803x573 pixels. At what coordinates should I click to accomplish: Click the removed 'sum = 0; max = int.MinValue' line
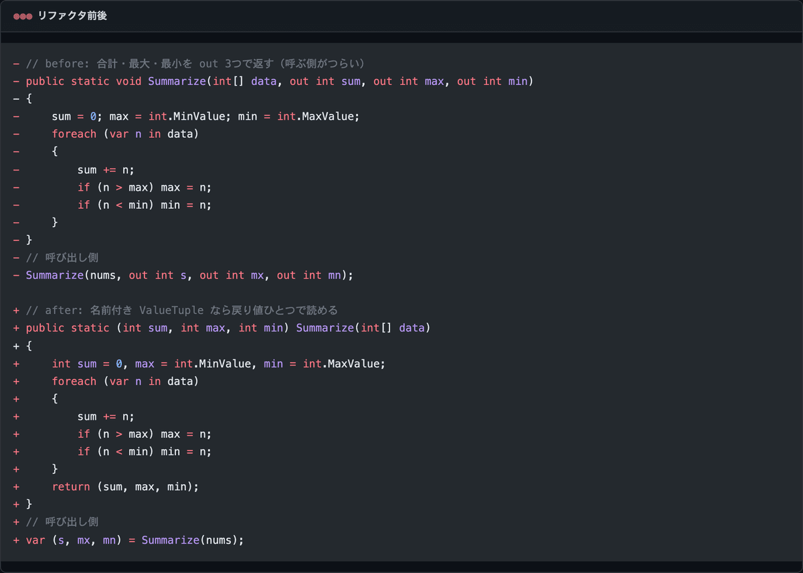206,116
